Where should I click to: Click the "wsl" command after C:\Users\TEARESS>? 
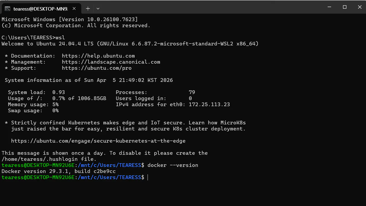click(x=60, y=38)
